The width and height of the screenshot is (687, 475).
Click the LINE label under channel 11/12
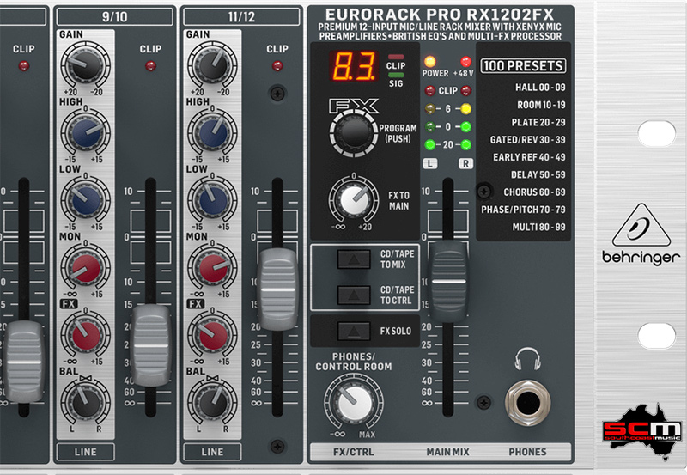(212, 452)
